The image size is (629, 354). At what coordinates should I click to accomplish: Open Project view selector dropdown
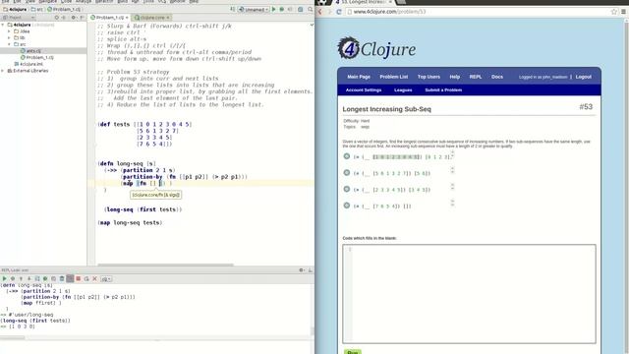click(x=18, y=18)
